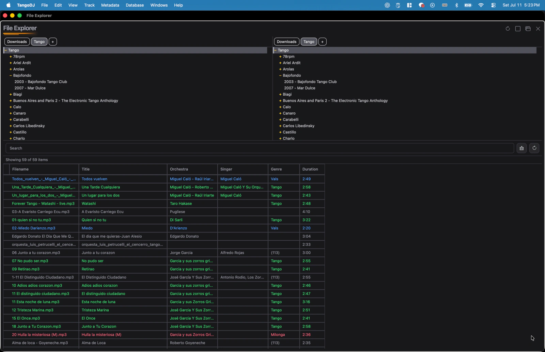Collapse the Tango root folder in left pane
Image resolution: width=545 pixels, height=352 pixels.
point(5,50)
